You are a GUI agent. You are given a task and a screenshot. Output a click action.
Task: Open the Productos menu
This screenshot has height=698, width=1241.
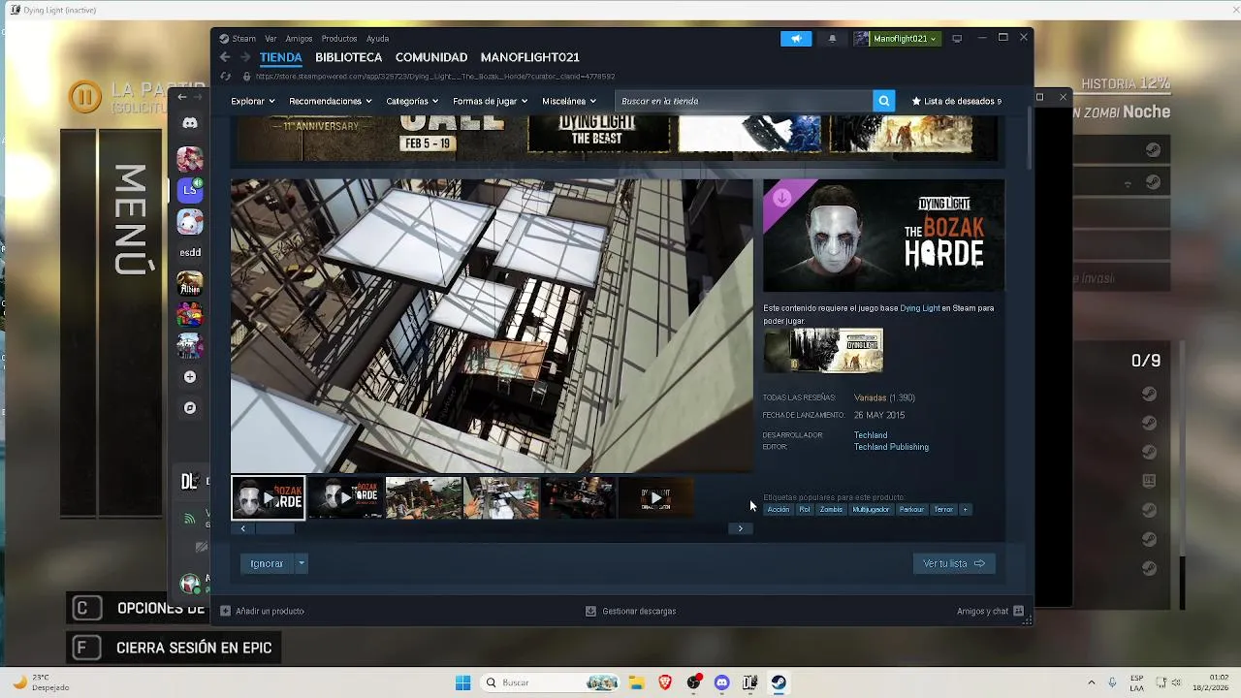339,39
